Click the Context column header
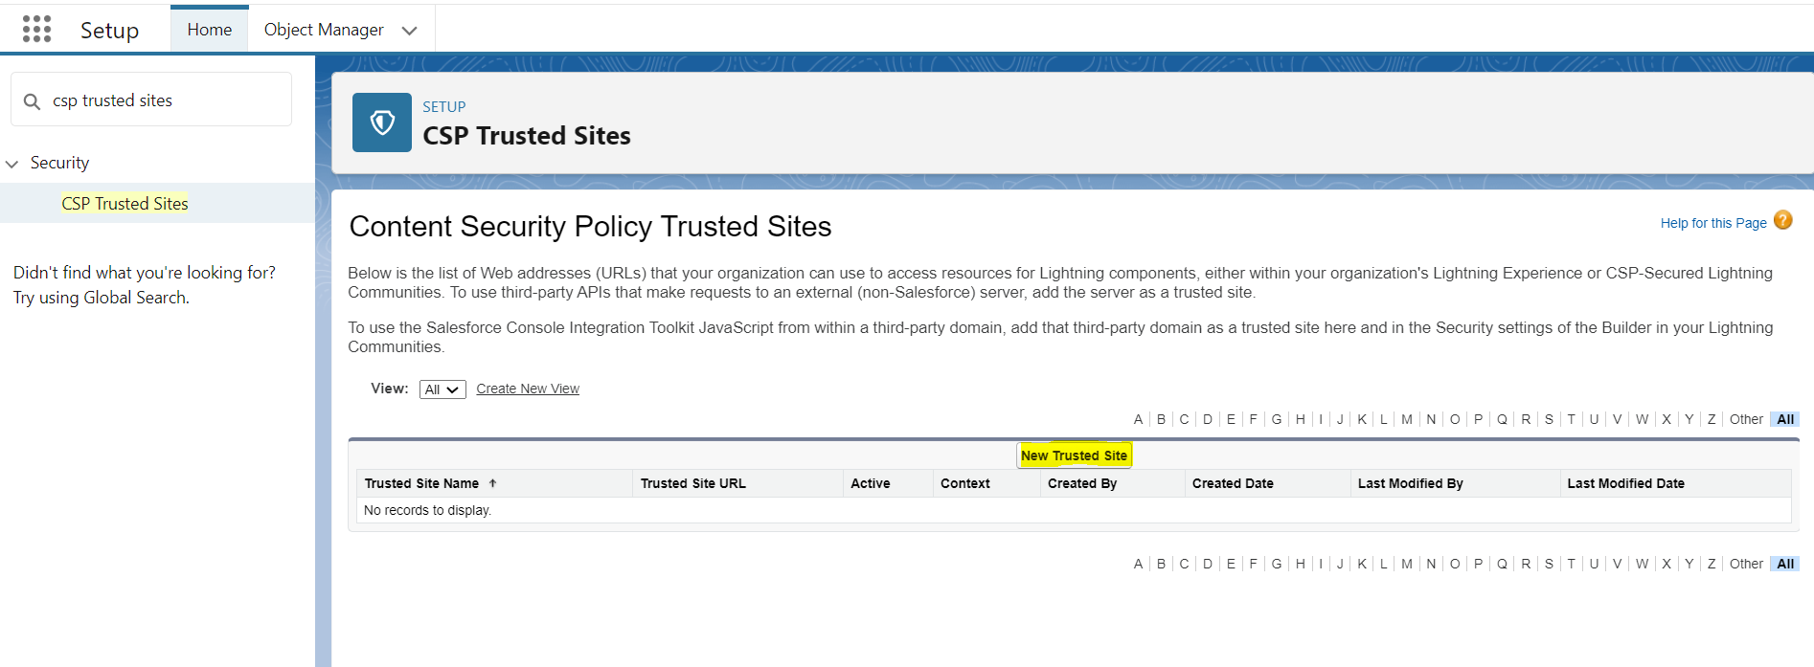 (x=964, y=483)
